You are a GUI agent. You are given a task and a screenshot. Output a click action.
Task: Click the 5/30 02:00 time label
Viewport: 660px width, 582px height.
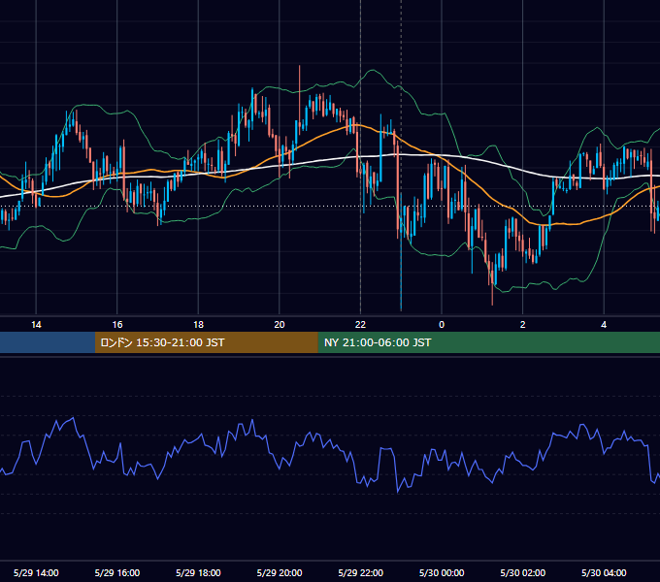[523, 572]
